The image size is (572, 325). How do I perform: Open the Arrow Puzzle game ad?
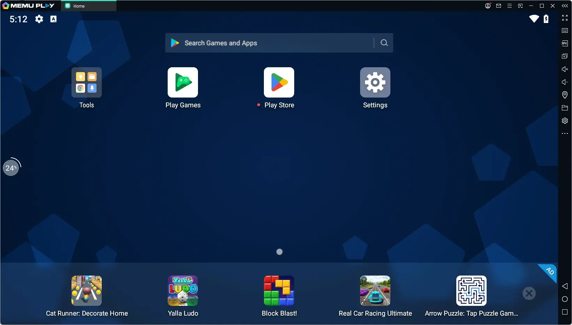pos(471,291)
